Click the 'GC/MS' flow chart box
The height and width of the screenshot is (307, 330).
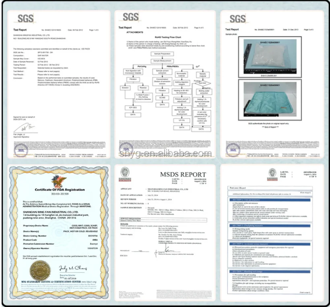tap(162, 98)
